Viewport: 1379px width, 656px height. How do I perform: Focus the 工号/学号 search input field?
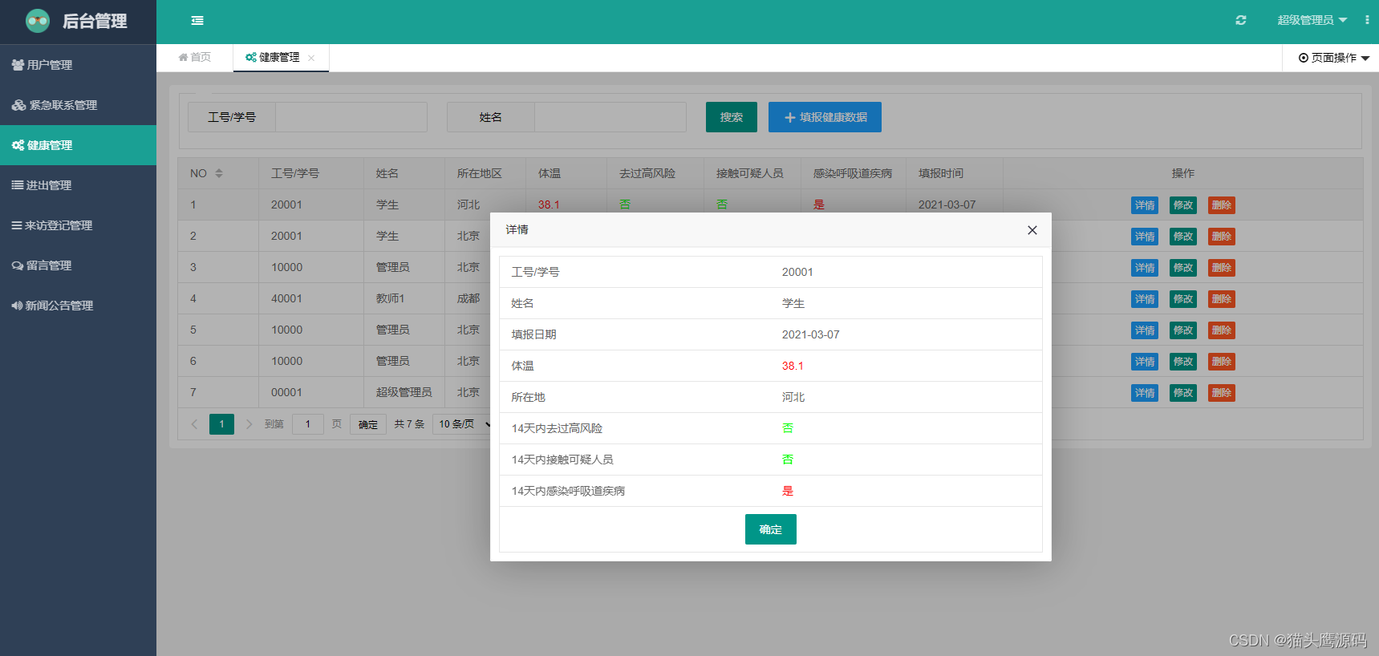click(x=351, y=117)
